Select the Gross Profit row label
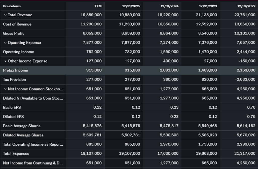This screenshot has width=258, height=169. [13, 33]
